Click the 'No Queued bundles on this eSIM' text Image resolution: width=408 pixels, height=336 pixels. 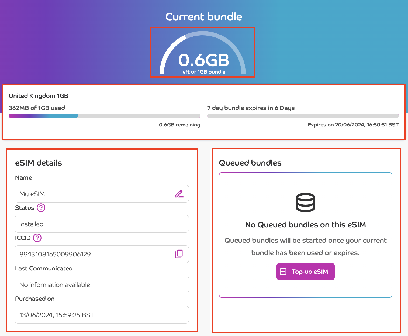click(x=305, y=225)
